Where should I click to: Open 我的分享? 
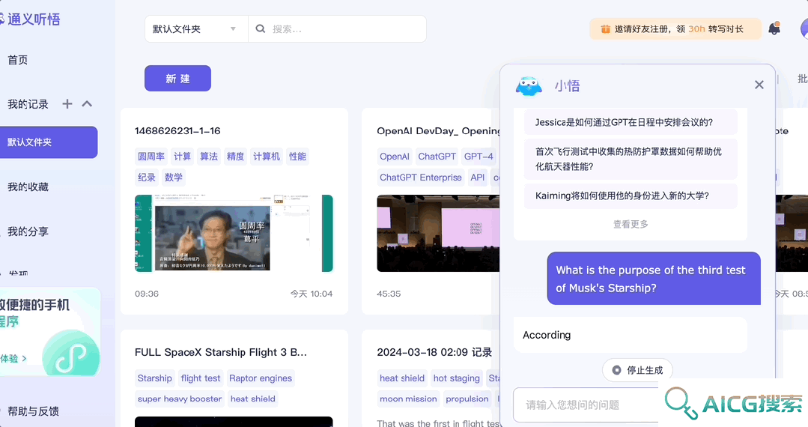click(28, 231)
